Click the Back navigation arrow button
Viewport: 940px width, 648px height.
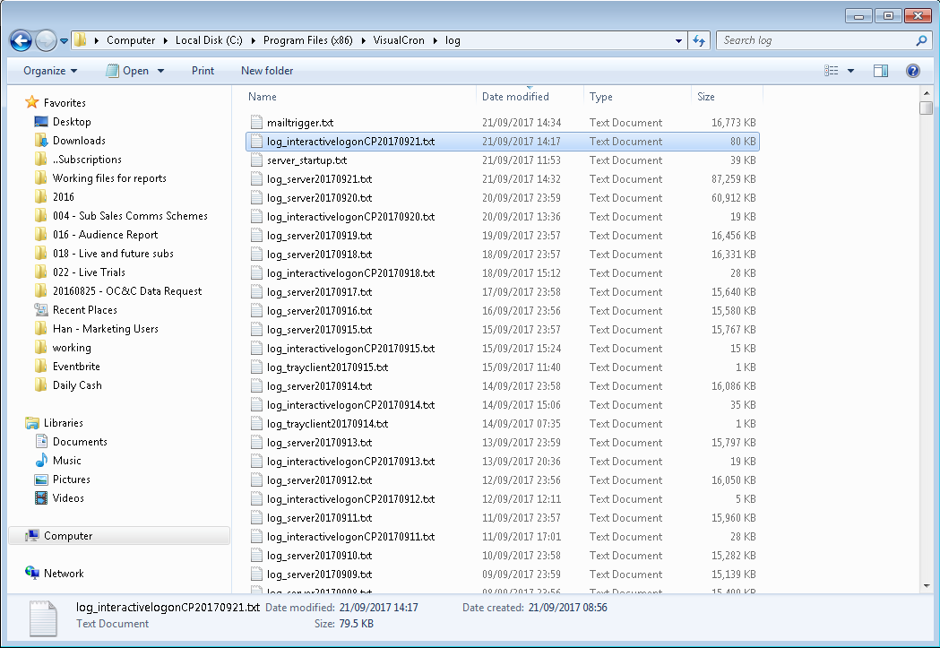tap(22, 40)
